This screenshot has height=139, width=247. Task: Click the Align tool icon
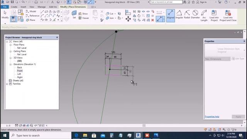coord(128,12)
